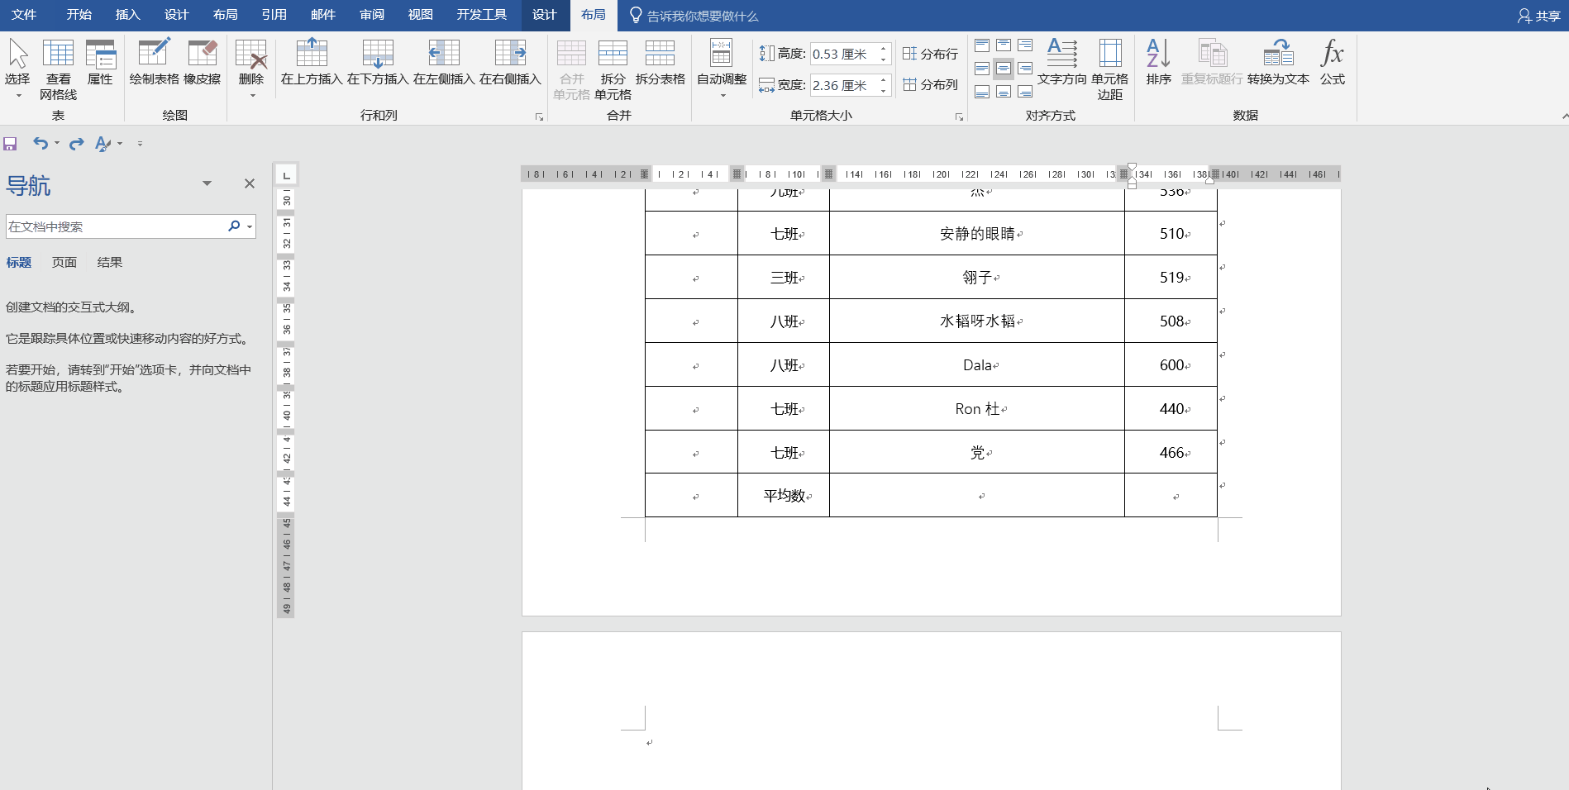Click the Share (共享) button
Image resolution: width=1569 pixels, height=790 pixels.
click(x=1538, y=16)
